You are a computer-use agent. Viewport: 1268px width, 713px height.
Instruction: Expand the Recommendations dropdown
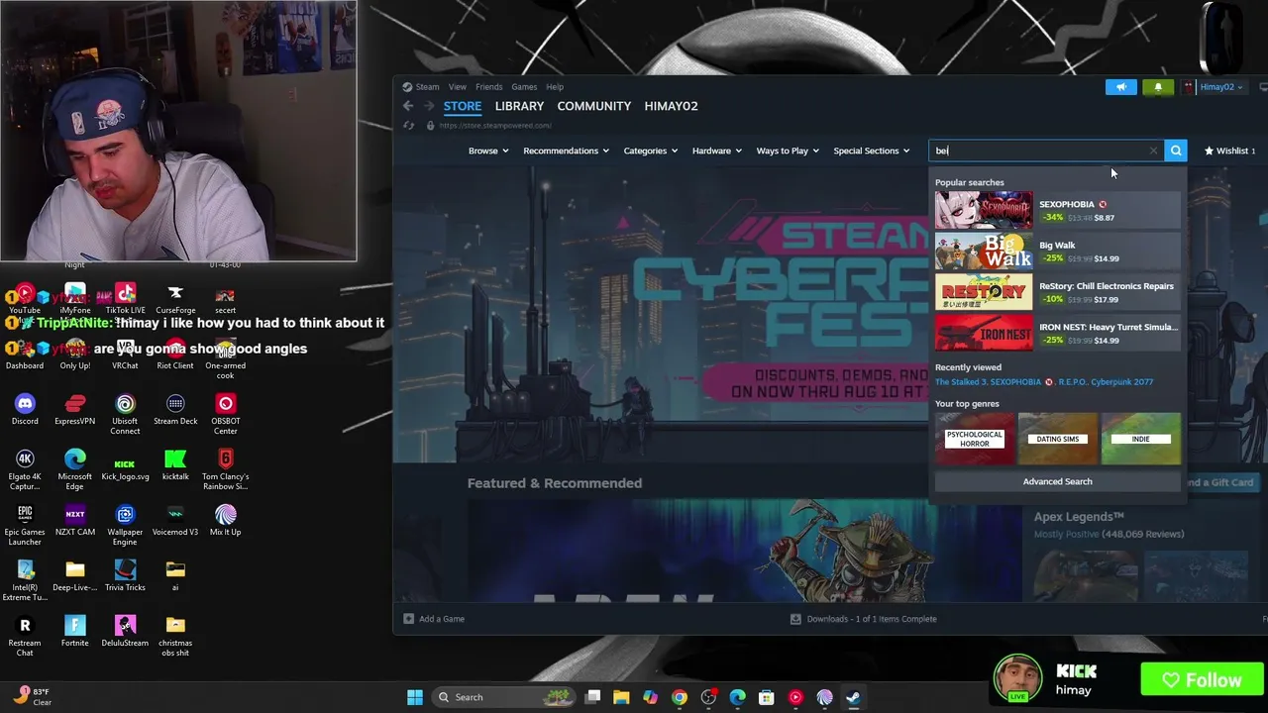tap(566, 151)
